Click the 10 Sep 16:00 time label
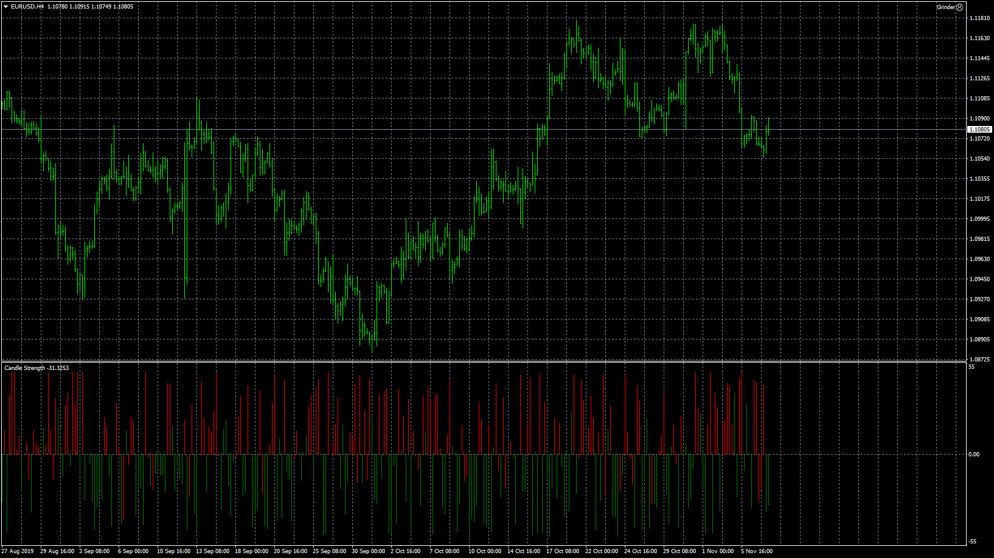This screenshot has height=558, width=994. pyautogui.click(x=173, y=551)
